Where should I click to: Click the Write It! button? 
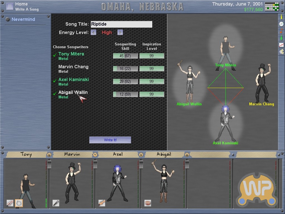(110, 140)
